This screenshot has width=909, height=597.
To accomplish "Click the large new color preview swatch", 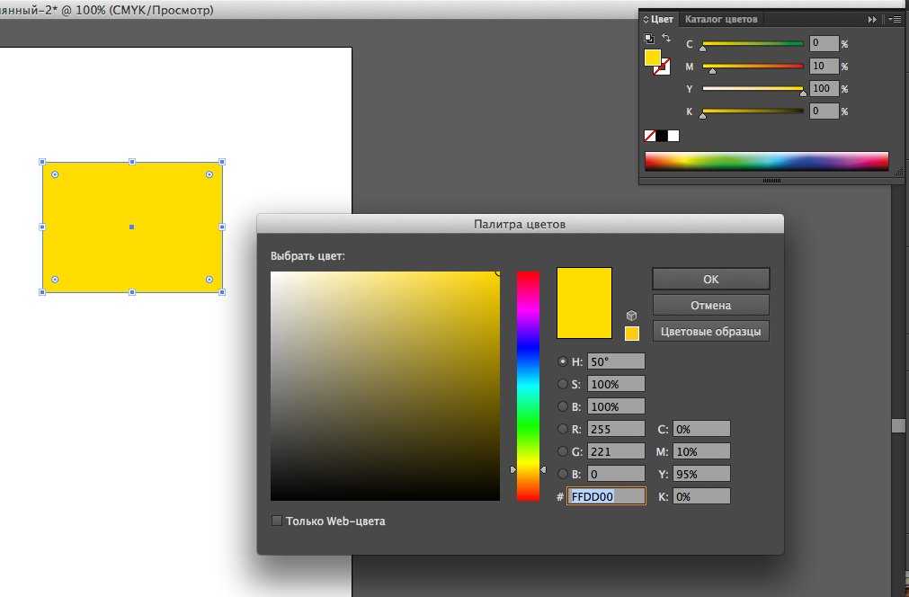I will 584,303.
